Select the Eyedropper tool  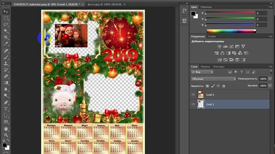pos(6,44)
